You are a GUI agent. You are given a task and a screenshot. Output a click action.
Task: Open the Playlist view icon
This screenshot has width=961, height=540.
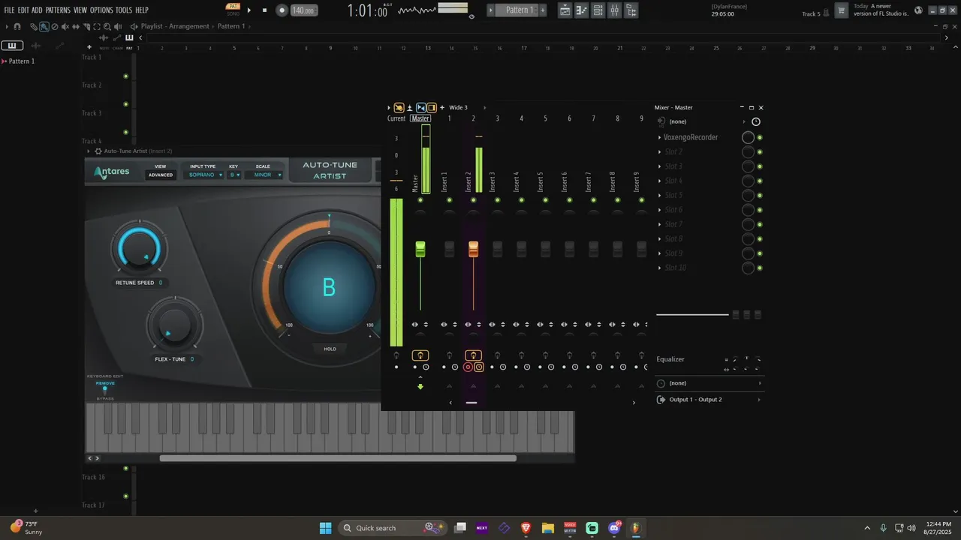[565, 10]
